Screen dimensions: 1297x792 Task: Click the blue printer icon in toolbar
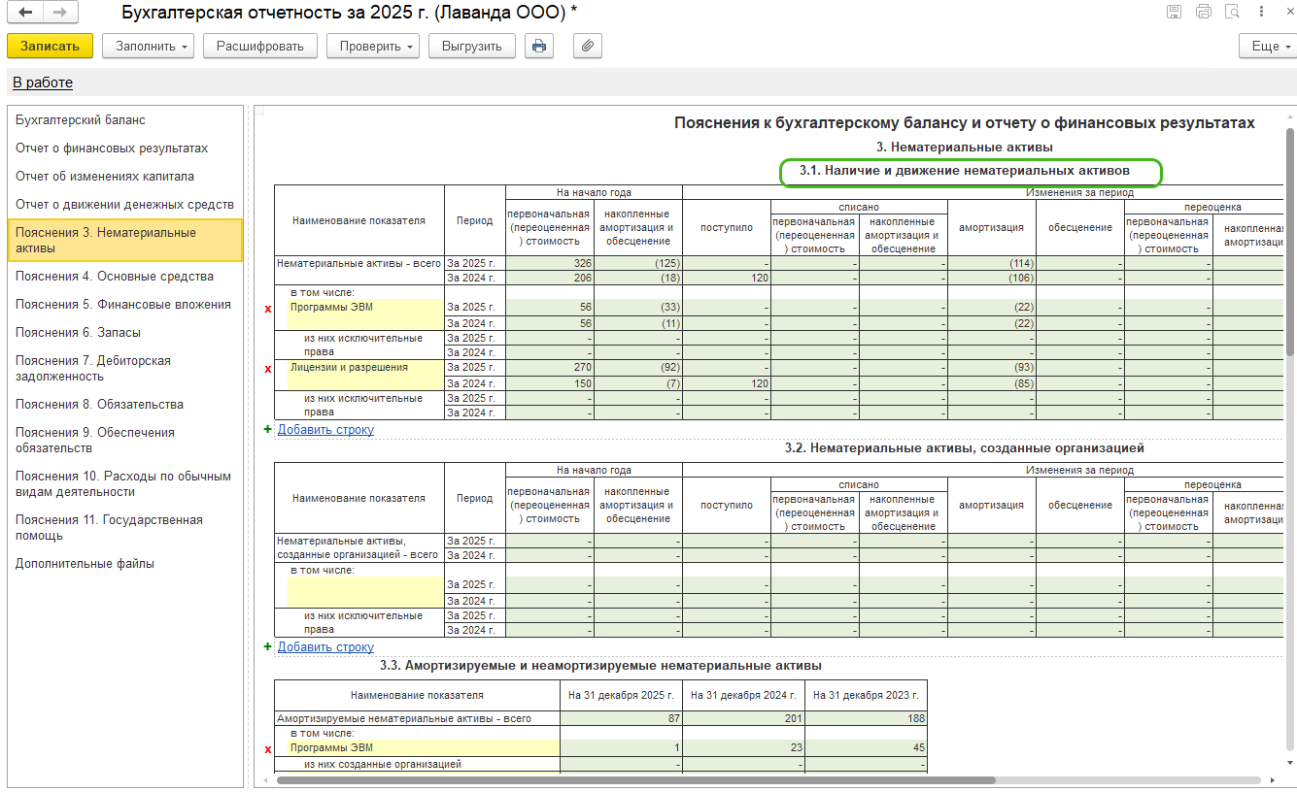click(x=539, y=46)
